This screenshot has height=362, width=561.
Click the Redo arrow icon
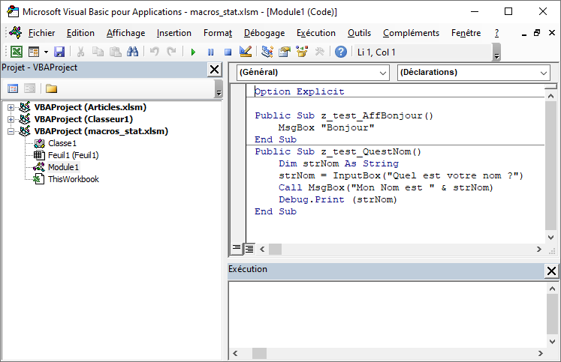172,52
